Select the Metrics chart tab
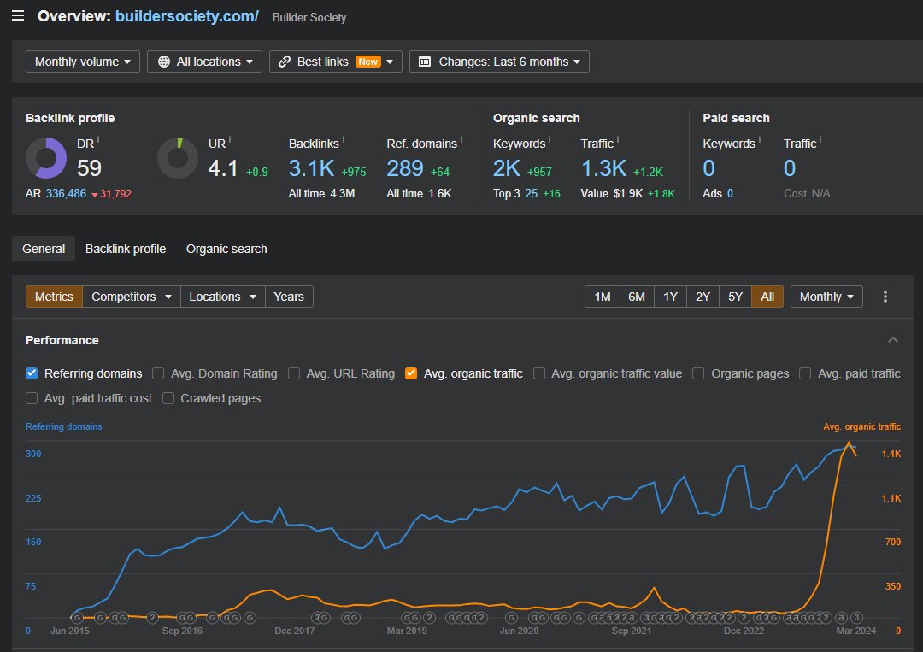The width and height of the screenshot is (923, 652). [x=54, y=297]
